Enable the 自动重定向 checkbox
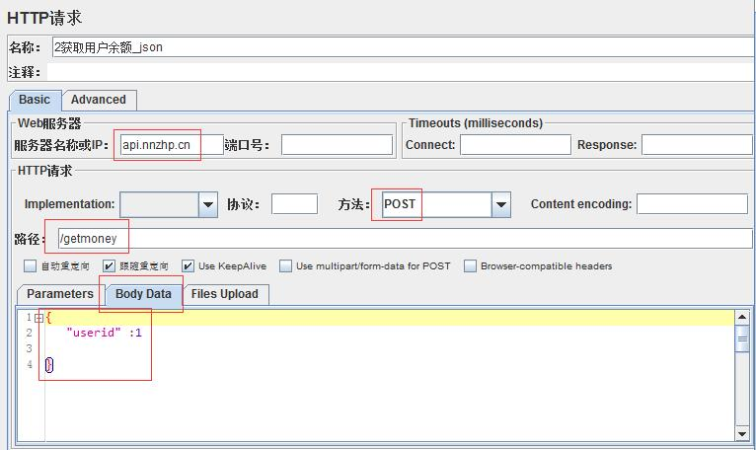 (x=30, y=266)
